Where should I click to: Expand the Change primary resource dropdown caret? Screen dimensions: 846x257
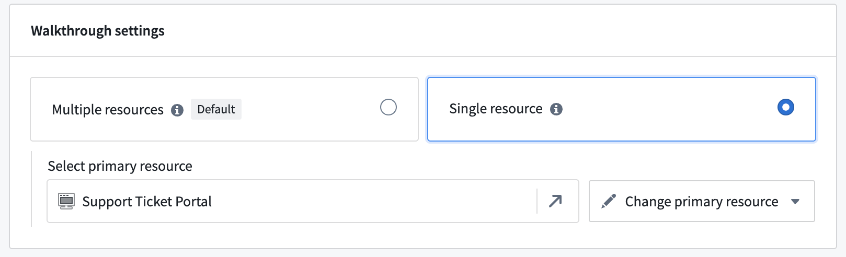[795, 202]
